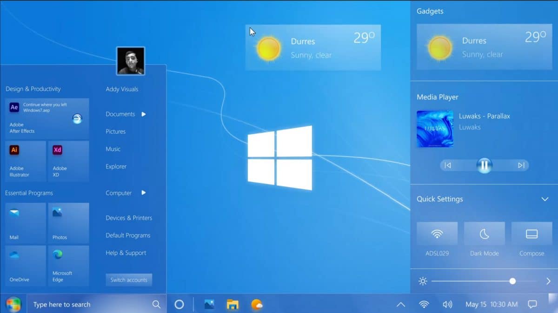Launch the Photos app
558x313 pixels.
coord(68,223)
